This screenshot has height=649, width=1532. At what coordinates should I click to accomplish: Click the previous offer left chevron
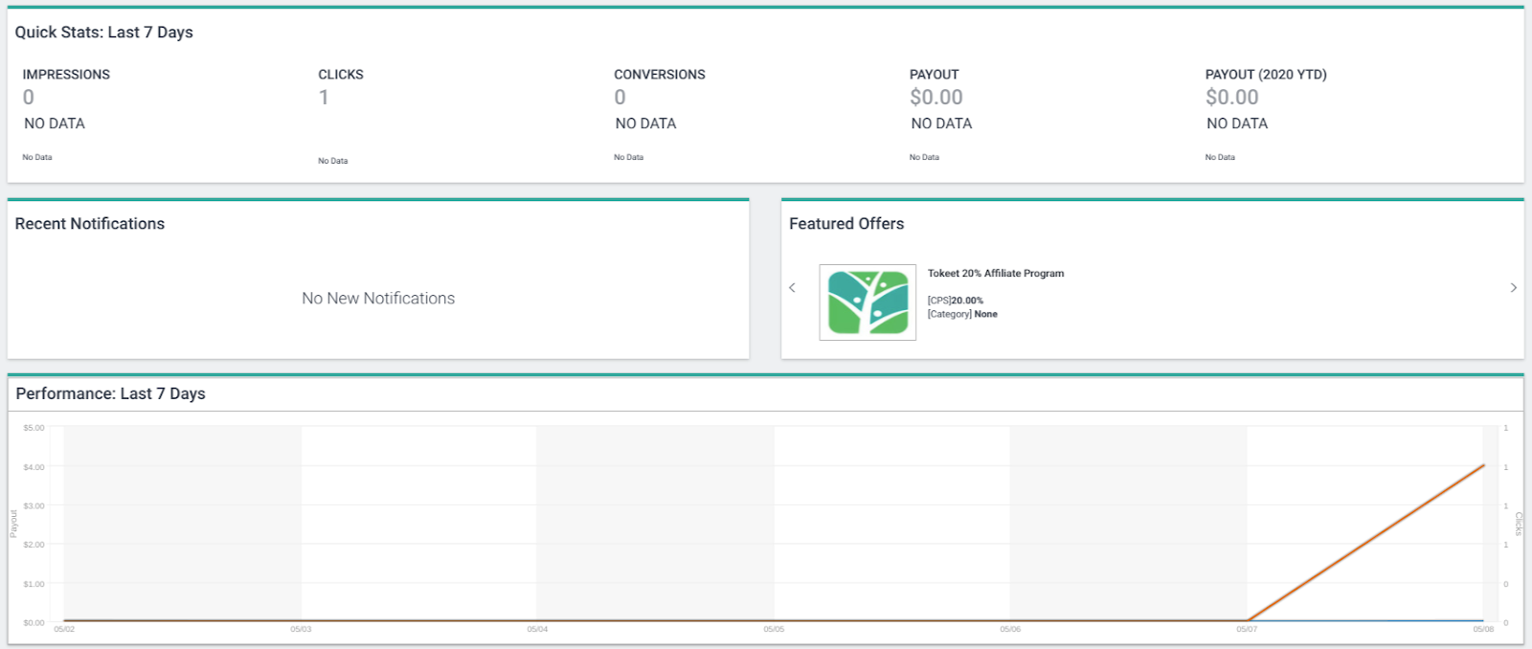pos(792,287)
